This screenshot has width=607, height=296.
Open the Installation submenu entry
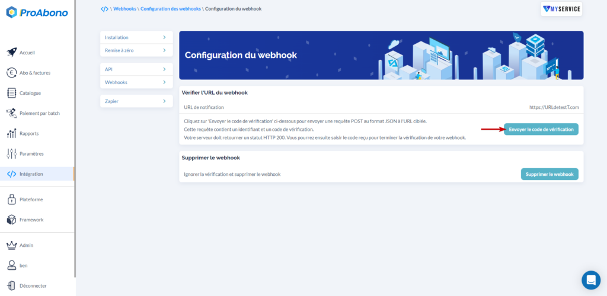pyautogui.click(x=136, y=37)
